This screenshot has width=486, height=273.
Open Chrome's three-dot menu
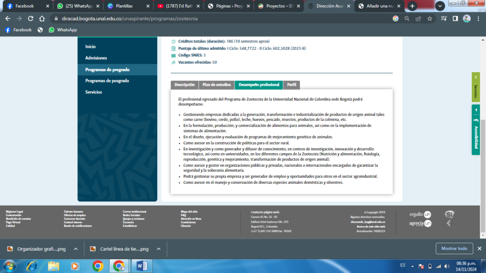click(x=478, y=18)
